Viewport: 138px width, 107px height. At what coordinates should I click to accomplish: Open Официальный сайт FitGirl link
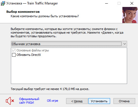[x=29, y=101]
